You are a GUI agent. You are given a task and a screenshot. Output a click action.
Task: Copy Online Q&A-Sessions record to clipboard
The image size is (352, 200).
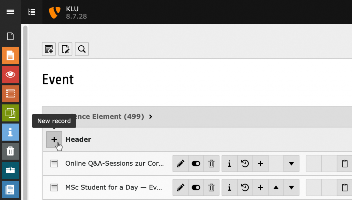345,164
